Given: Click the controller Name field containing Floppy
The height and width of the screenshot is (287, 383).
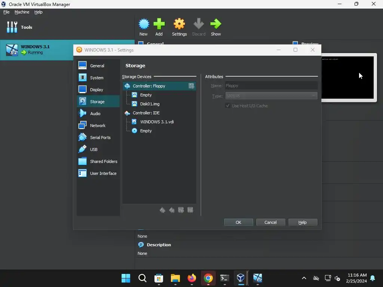Looking at the screenshot, I should click(x=272, y=86).
